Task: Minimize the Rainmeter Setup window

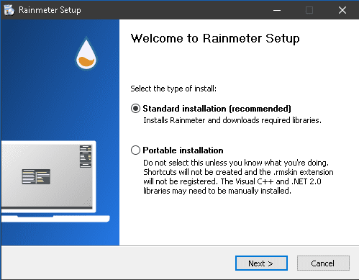Action: click(277, 10)
